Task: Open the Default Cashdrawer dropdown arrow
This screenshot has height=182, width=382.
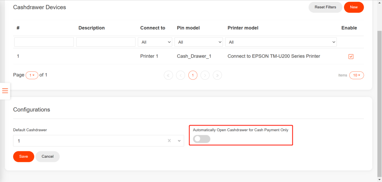Action: pos(179,141)
